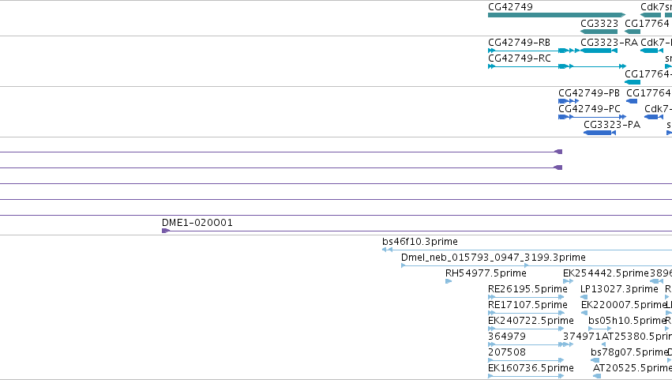Click the RH54977.5prime EST label
This screenshot has width=672, height=380.
(x=486, y=273)
